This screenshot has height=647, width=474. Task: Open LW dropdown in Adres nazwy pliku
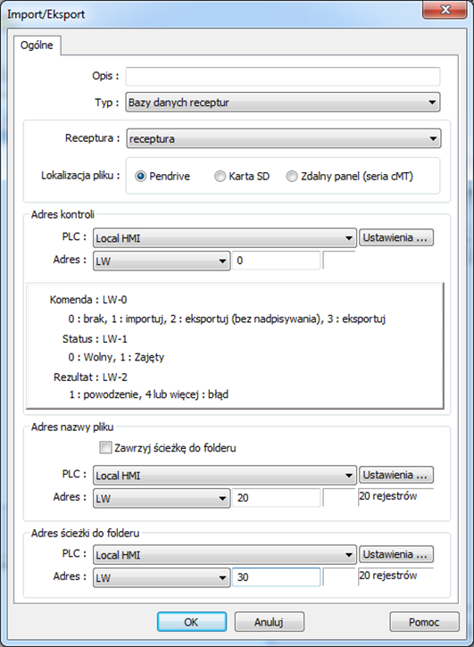[x=162, y=498]
